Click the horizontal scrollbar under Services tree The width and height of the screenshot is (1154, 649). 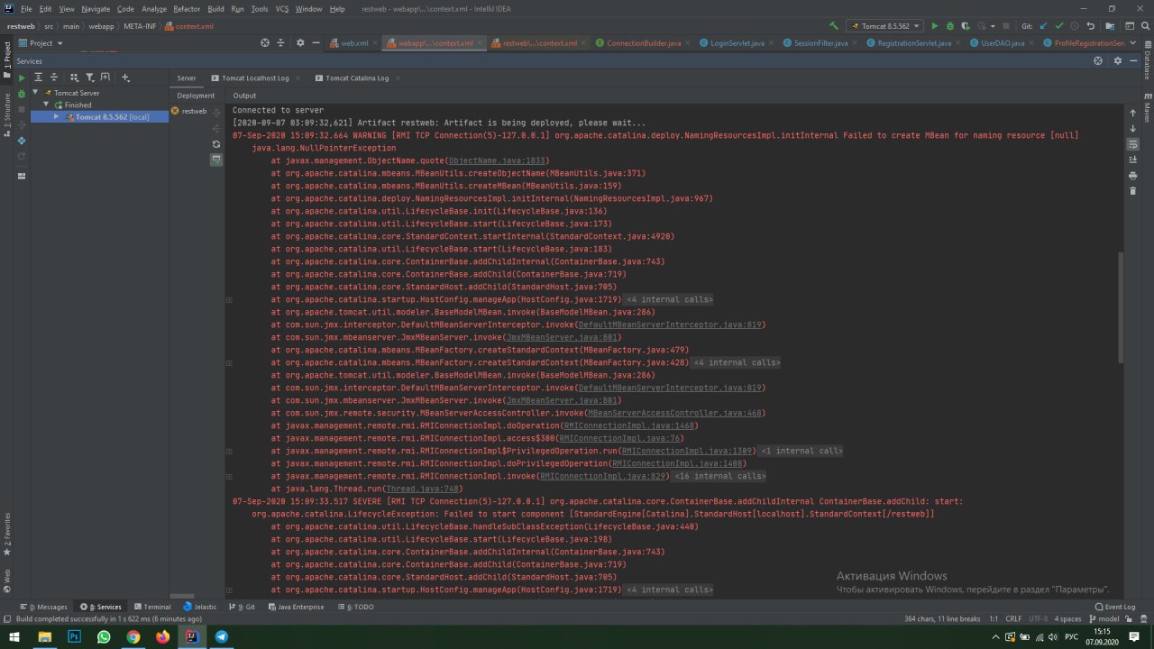182,596
